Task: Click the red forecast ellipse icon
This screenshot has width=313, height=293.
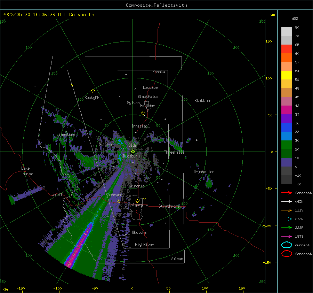Action: [287, 254]
